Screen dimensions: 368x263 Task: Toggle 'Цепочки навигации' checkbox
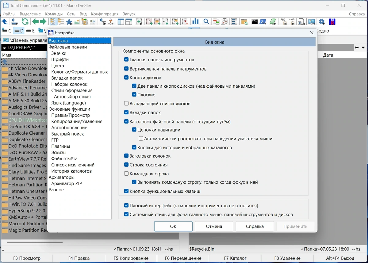(x=134, y=130)
